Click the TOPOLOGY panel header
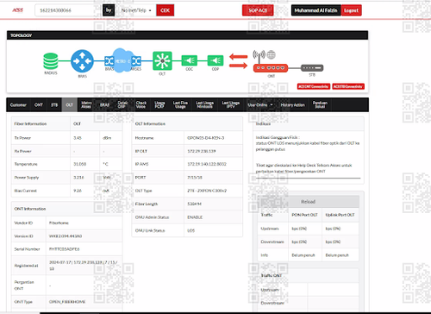The width and height of the screenshot is (431, 314). click(187, 35)
